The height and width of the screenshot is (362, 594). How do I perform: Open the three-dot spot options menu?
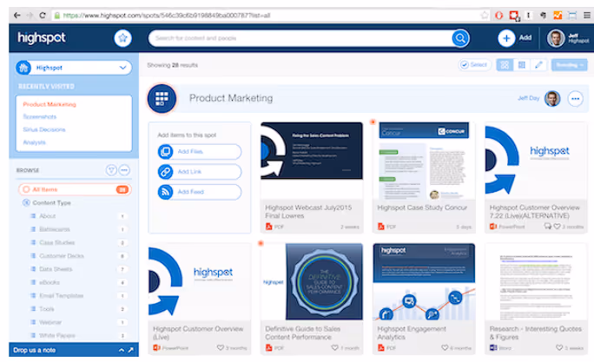click(575, 99)
